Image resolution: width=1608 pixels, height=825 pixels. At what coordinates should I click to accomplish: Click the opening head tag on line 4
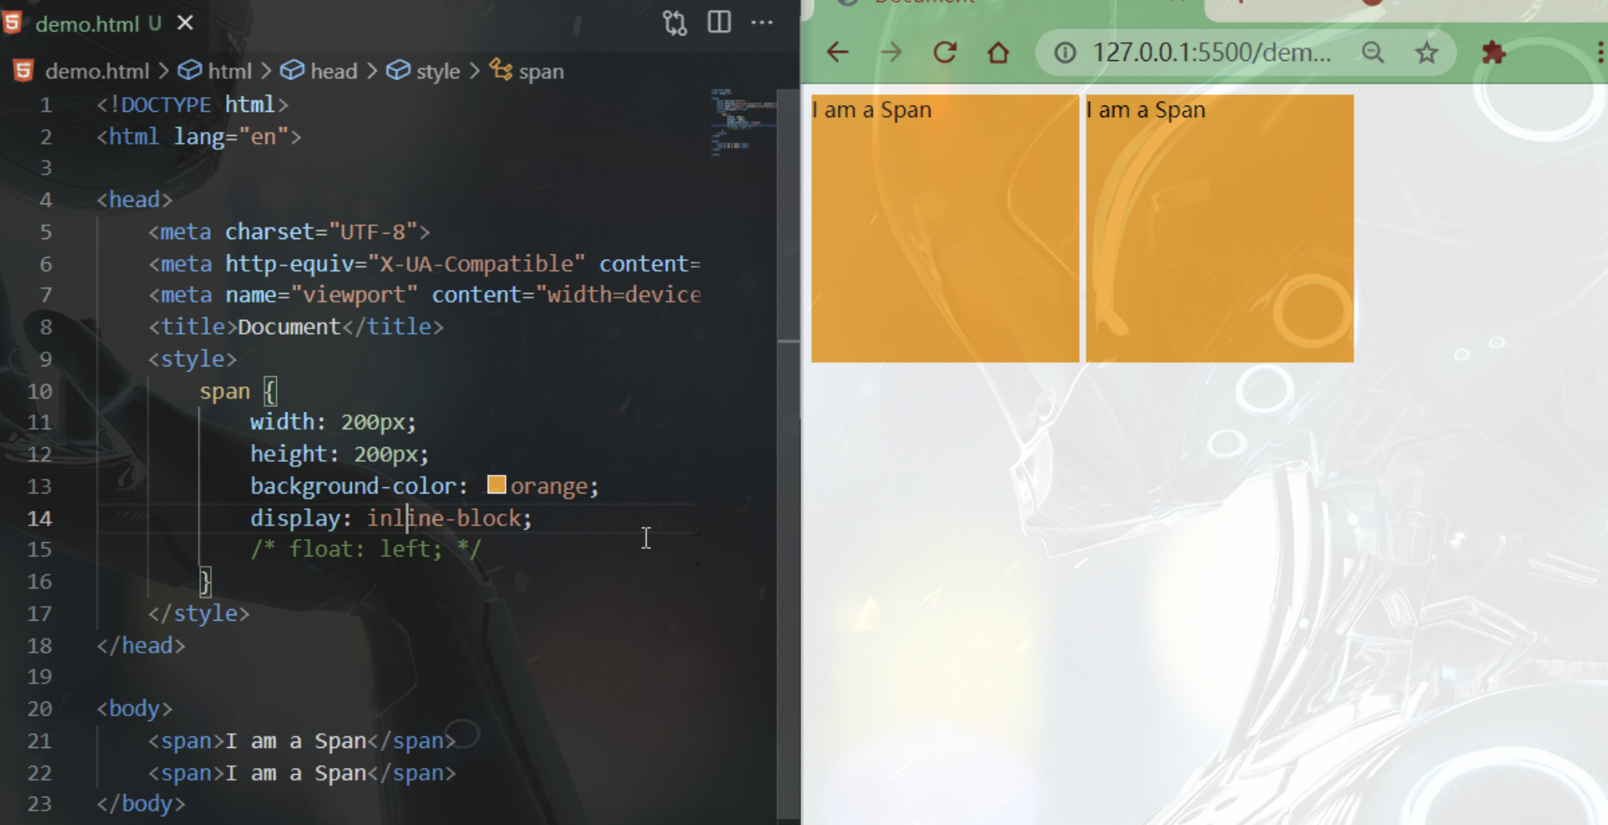(134, 200)
